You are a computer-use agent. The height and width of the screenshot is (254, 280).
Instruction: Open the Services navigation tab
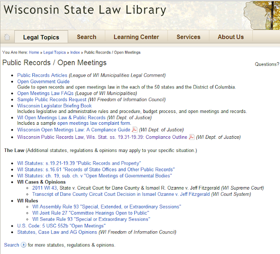coord(189,37)
